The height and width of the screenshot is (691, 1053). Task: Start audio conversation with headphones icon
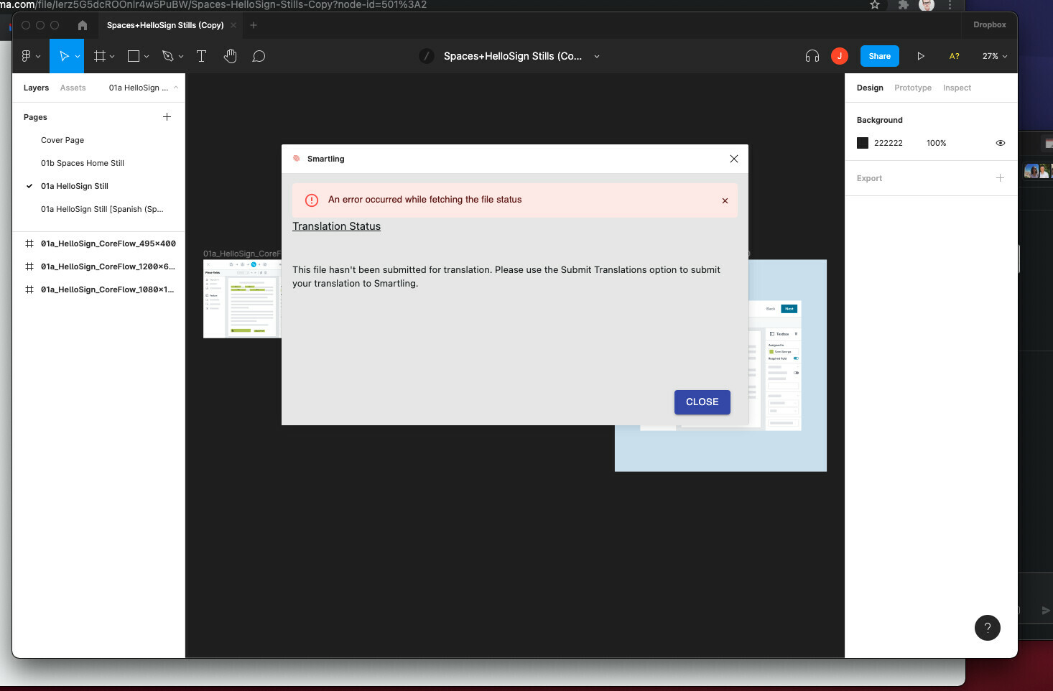click(812, 56)
